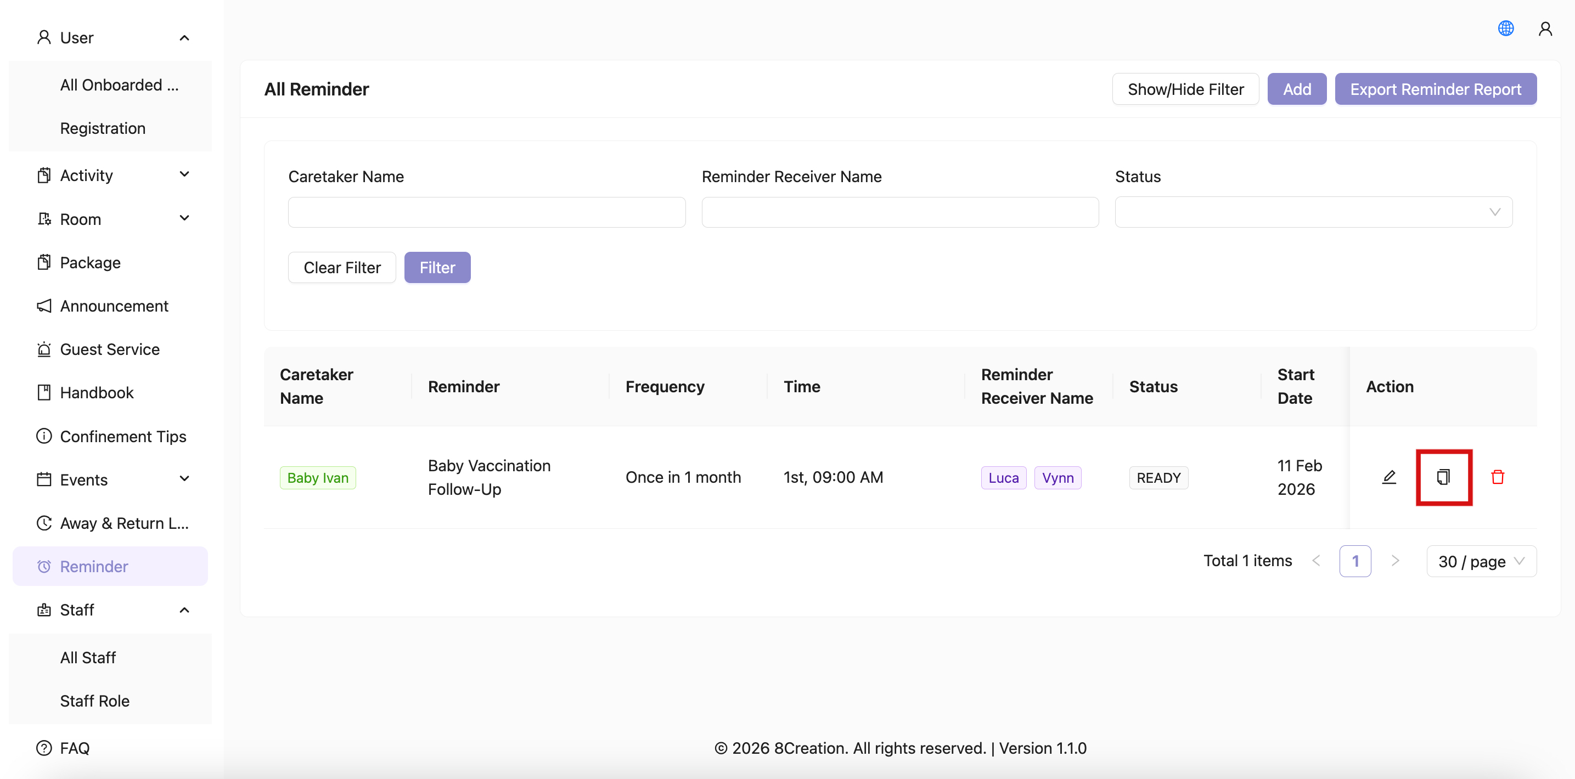Open the 30 / page size dropdown
Viewport: 1575px width, 779px height.
pos(1480,561)
